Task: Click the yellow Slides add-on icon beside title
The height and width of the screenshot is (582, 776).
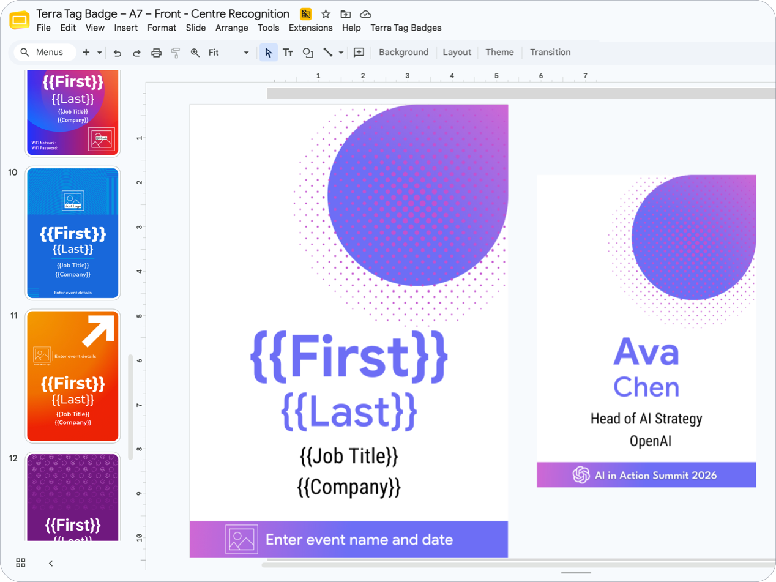Action: tap(306, 14)
